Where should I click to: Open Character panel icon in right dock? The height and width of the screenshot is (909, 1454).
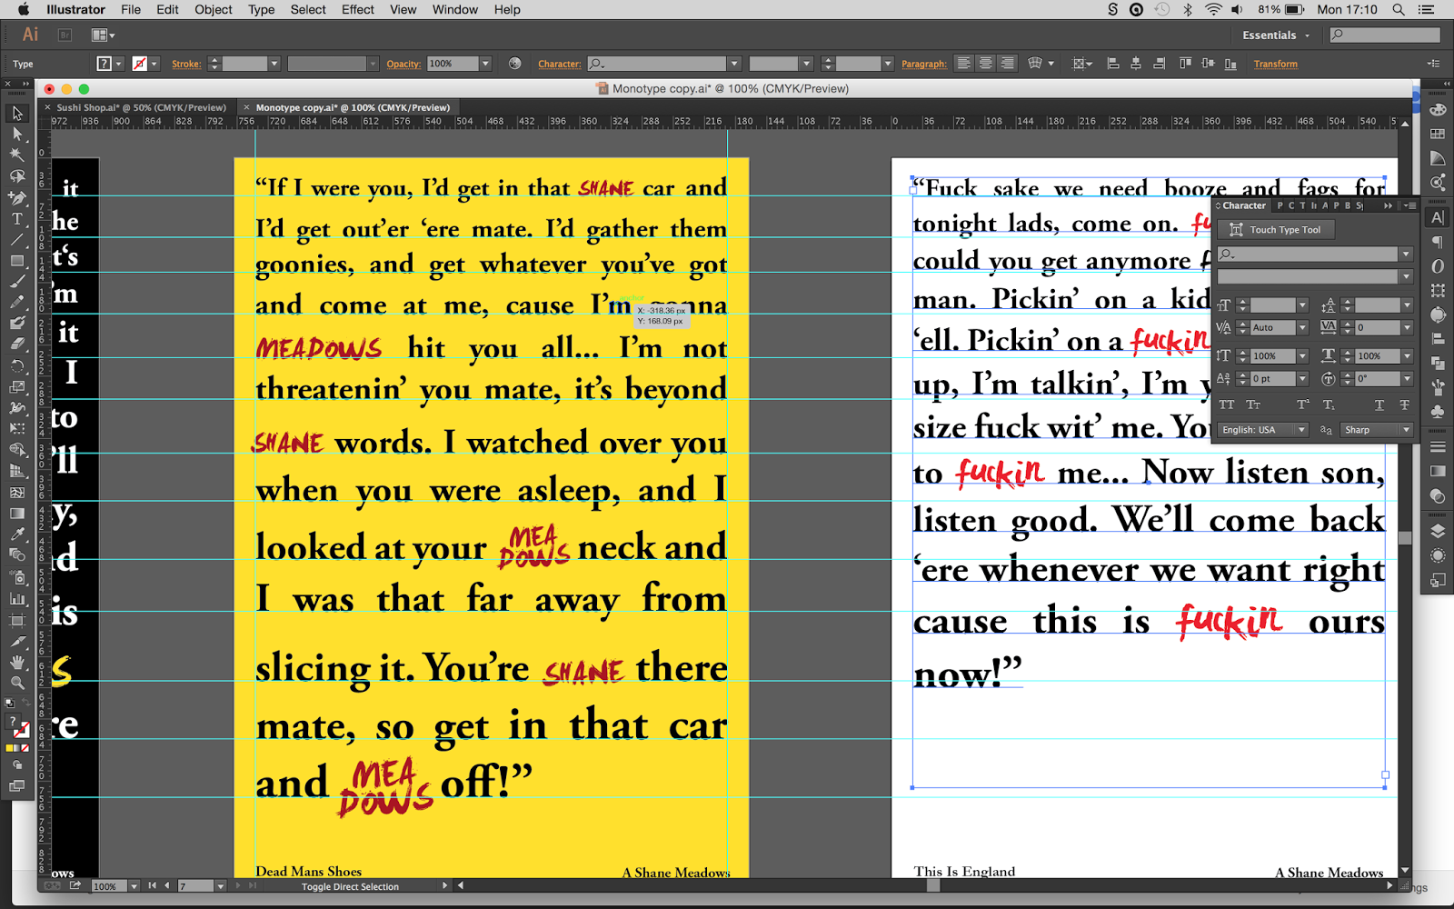click(x=1438, y=218)
